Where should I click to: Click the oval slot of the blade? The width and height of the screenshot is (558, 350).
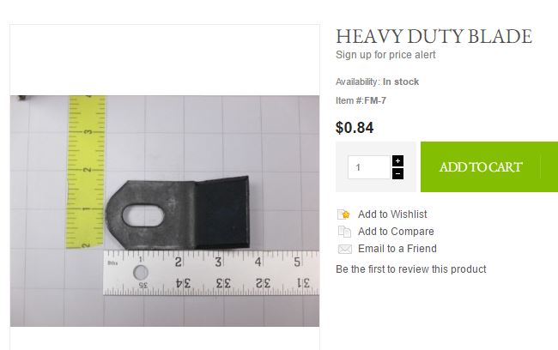coord(143,215)
